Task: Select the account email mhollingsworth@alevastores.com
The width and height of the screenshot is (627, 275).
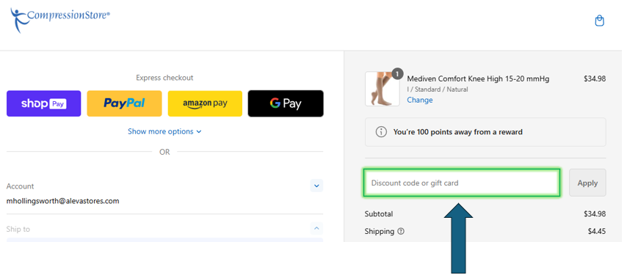Action: 63,201
